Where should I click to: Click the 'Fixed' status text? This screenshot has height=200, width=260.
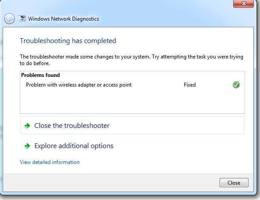tap(190, 85)
